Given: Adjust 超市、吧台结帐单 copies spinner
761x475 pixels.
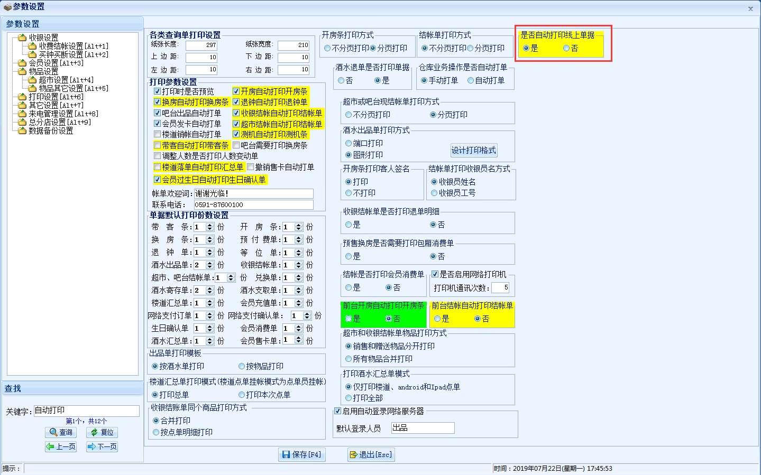Looking at the screenshot, I should (231, 277).
